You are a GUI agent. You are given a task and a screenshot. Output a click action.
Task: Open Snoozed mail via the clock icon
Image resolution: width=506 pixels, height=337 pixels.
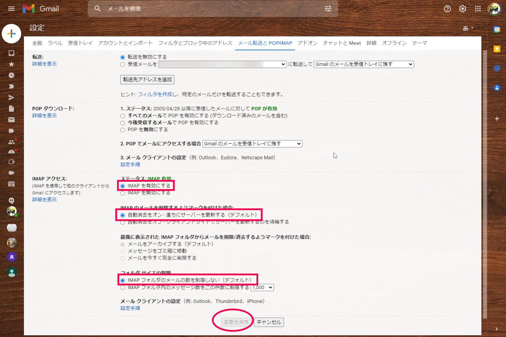(11, 75)
